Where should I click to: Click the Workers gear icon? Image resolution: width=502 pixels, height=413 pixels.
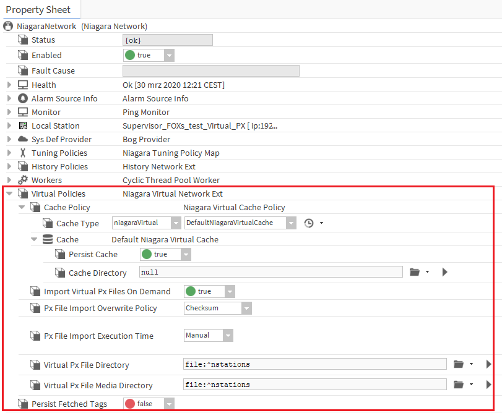click(23, 180)
